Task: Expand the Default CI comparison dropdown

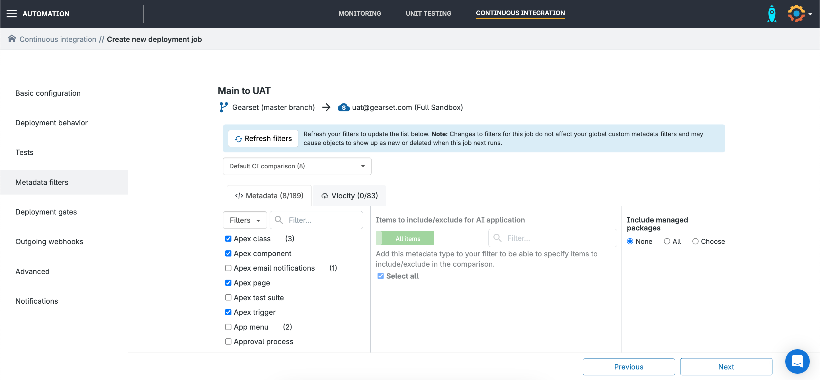Action: point(297,166)
